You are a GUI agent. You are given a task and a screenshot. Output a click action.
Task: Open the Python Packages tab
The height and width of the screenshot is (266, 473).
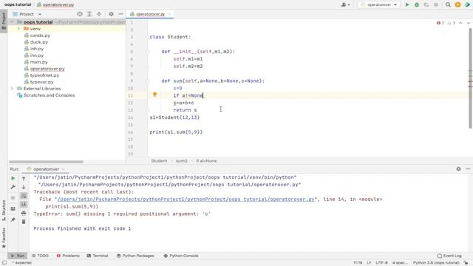coord(135,256)
